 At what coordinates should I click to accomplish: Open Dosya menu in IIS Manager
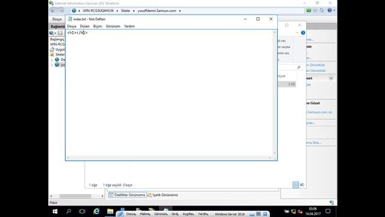pos(57,19)
